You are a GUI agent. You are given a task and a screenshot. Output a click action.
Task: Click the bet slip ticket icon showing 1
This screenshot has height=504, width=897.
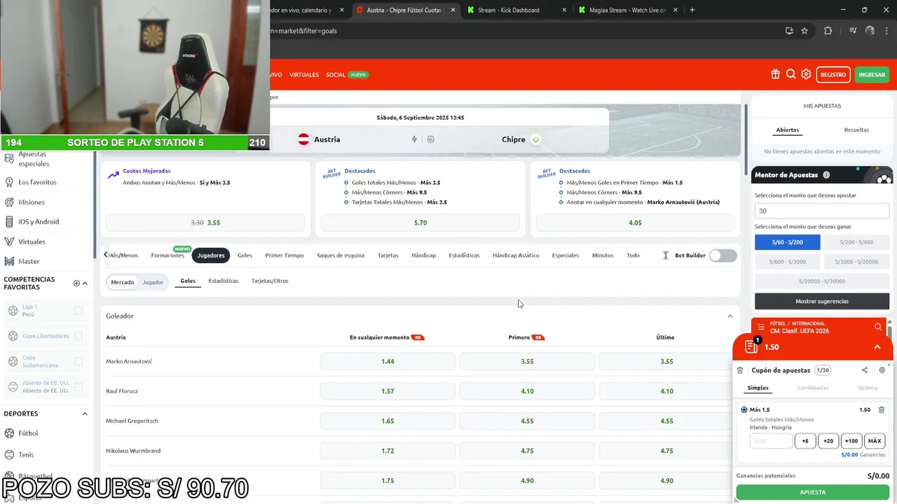click(751, 346)
